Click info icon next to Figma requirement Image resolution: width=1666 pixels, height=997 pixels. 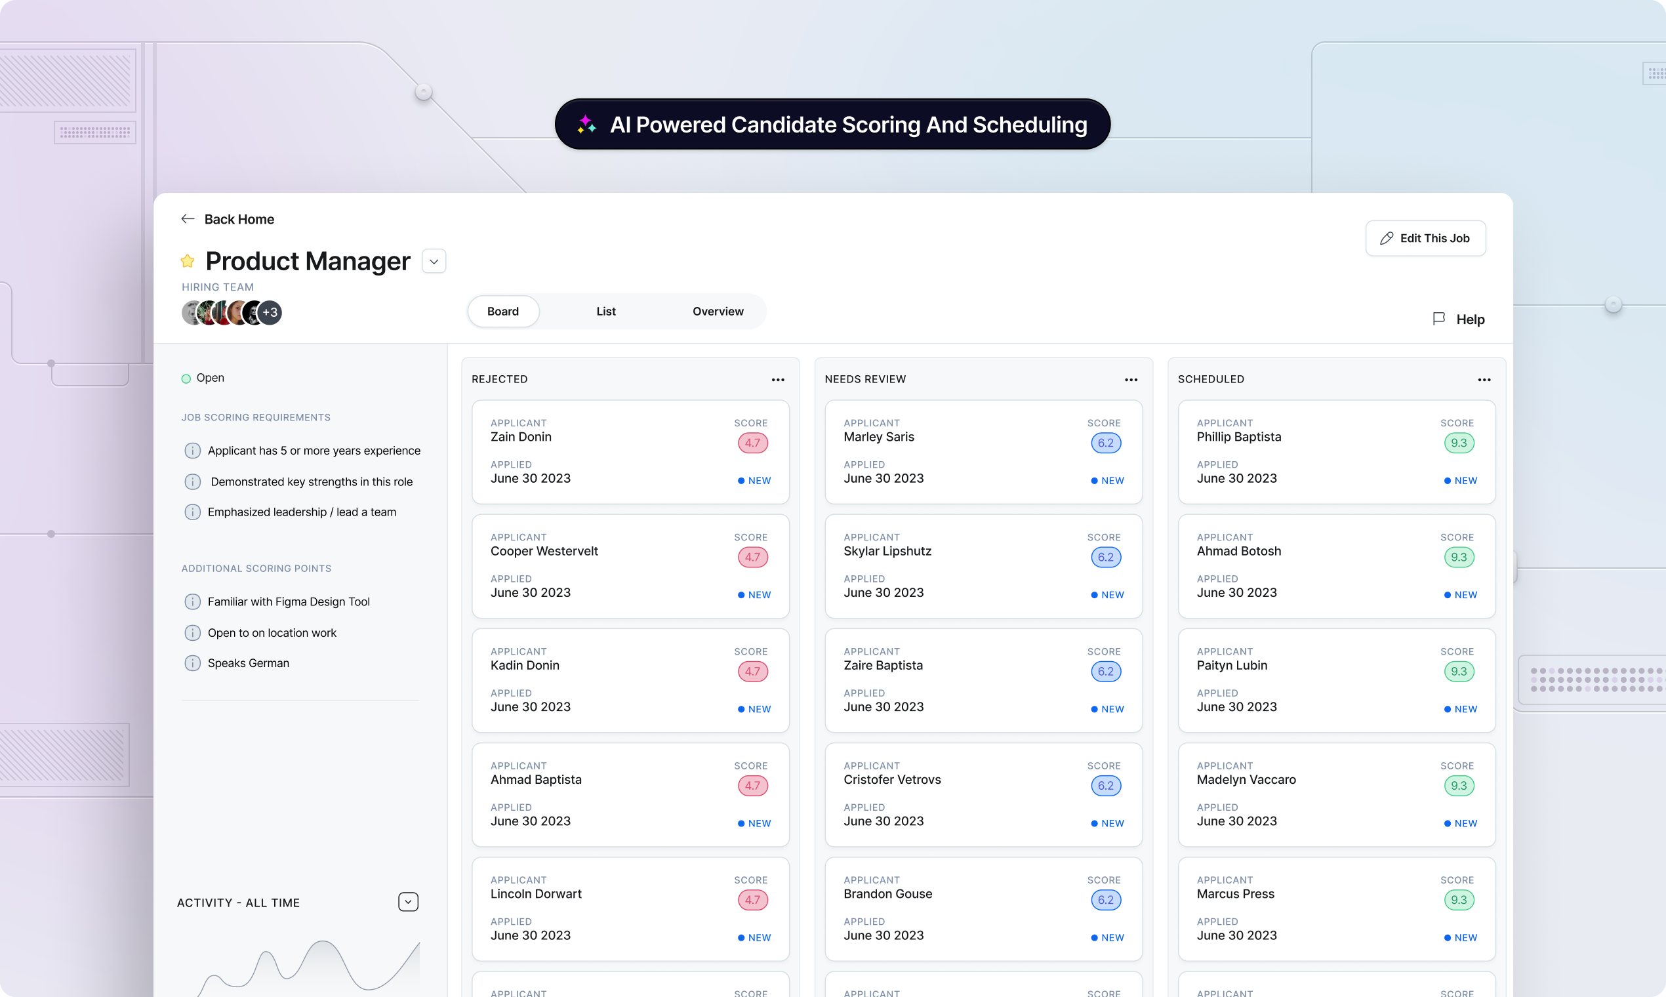tap(192, 601)
